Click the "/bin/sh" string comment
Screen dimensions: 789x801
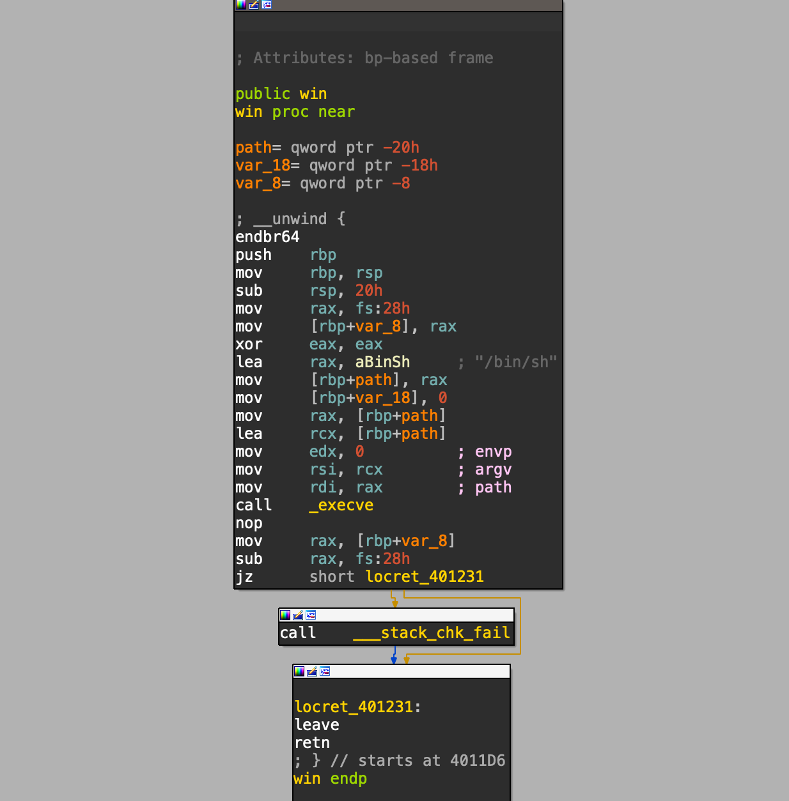[516, 362]
